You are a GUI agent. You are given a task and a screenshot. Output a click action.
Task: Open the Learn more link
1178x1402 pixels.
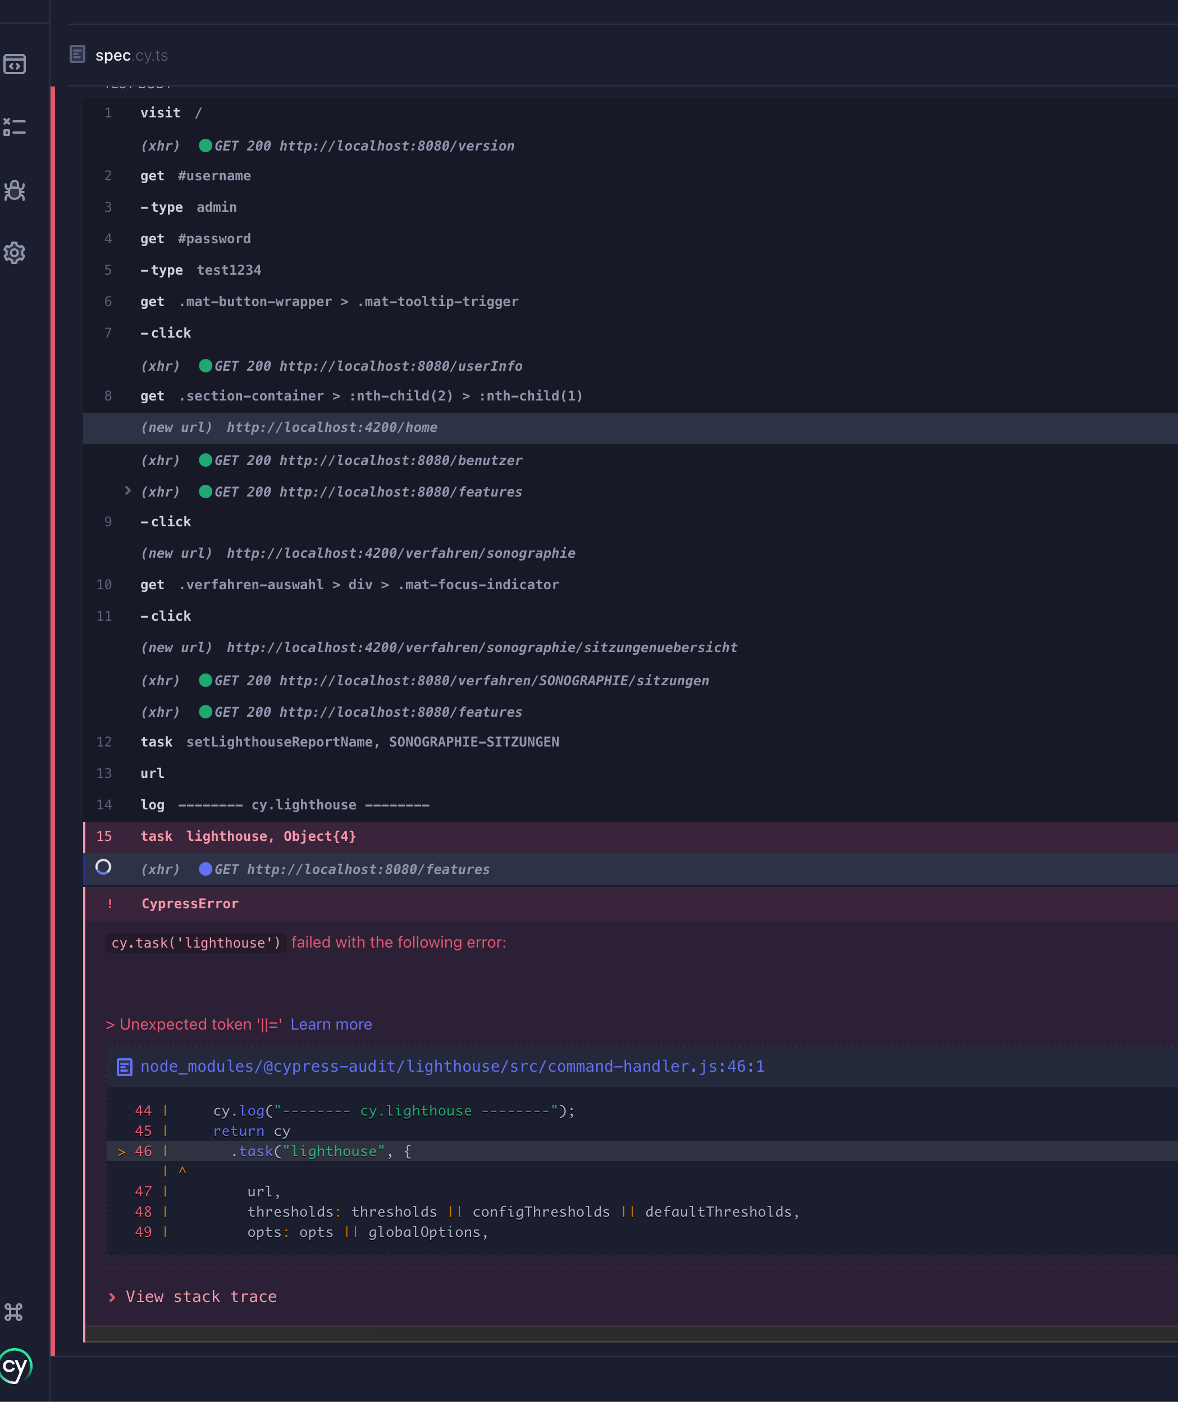[331, 1024]
